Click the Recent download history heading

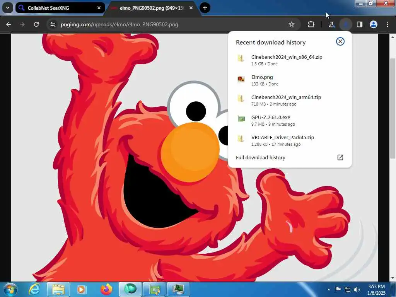271,43
